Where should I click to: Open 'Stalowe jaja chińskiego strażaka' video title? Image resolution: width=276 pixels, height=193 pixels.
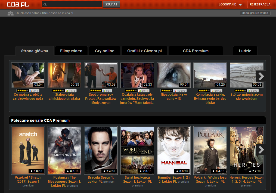point(64,97)
